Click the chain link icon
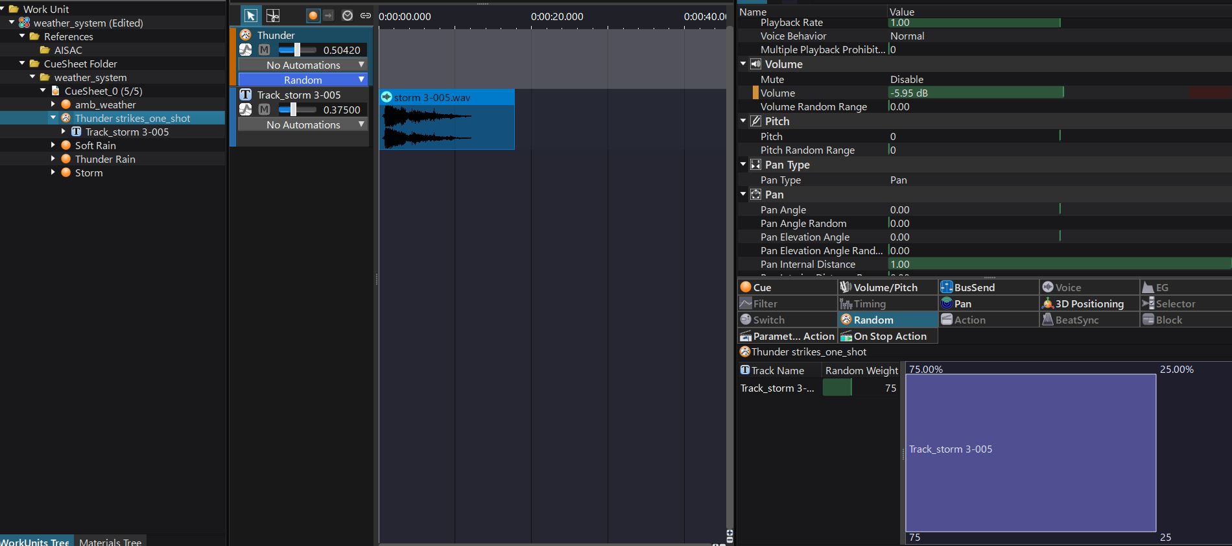Viewport: 1232px width, 546px height. (x=366, y=16)
